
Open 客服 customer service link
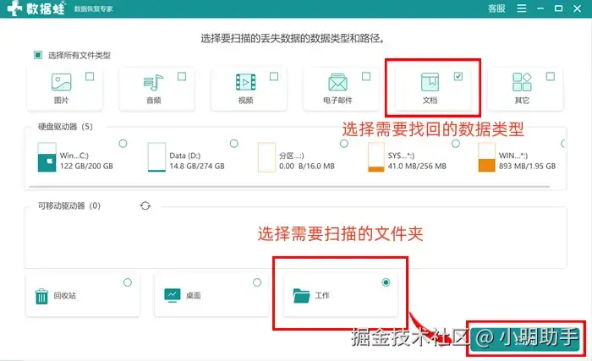pyautogui.click(x=496, y=8)
